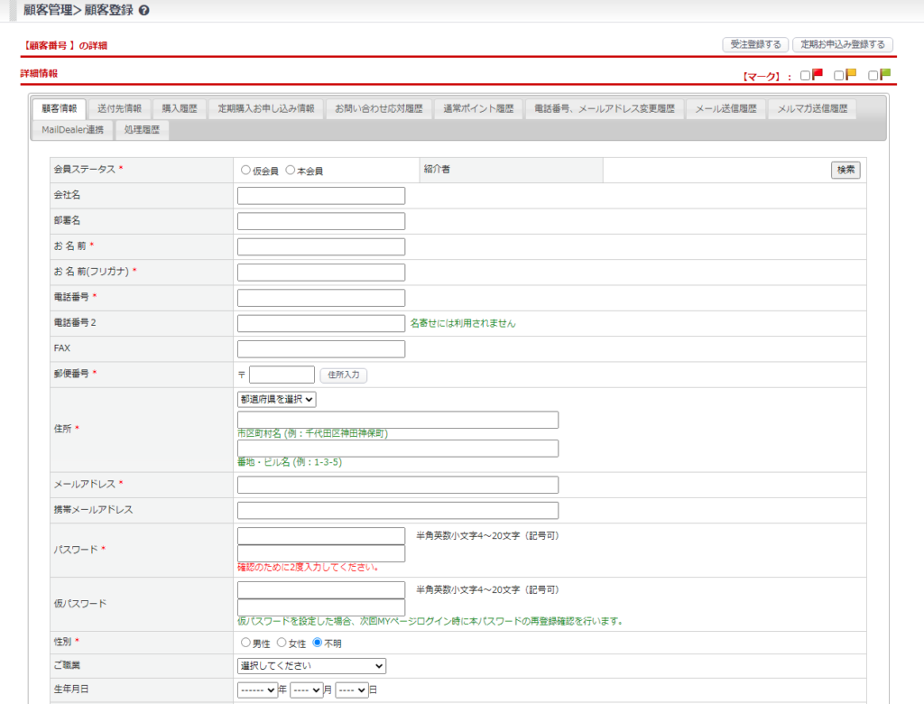Expand the ご職業 occupation dropdown
Image resolution: width=924 pixels, height=704 pixels.
pos(311,666)
